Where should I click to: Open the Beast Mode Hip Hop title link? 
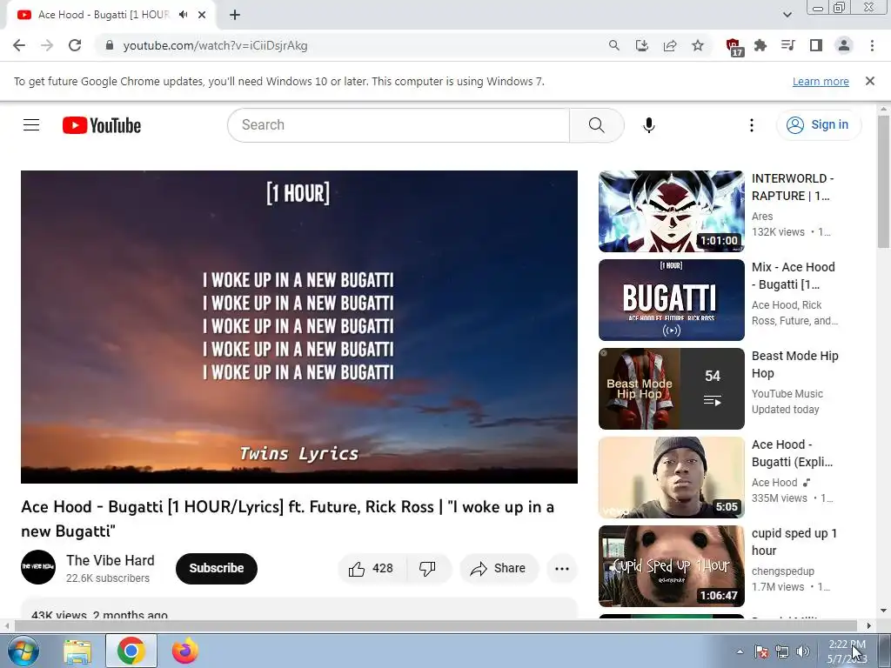[x=795, y=364]
